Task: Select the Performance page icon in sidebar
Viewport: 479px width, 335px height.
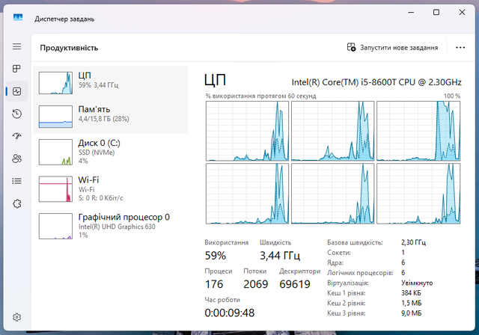Action: click(16, 91)
